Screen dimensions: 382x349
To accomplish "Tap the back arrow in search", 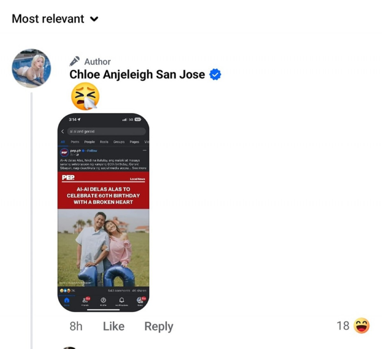I will click(x=62, y=131).
